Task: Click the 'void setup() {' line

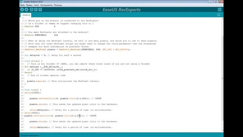Action: tap(33, 61)
